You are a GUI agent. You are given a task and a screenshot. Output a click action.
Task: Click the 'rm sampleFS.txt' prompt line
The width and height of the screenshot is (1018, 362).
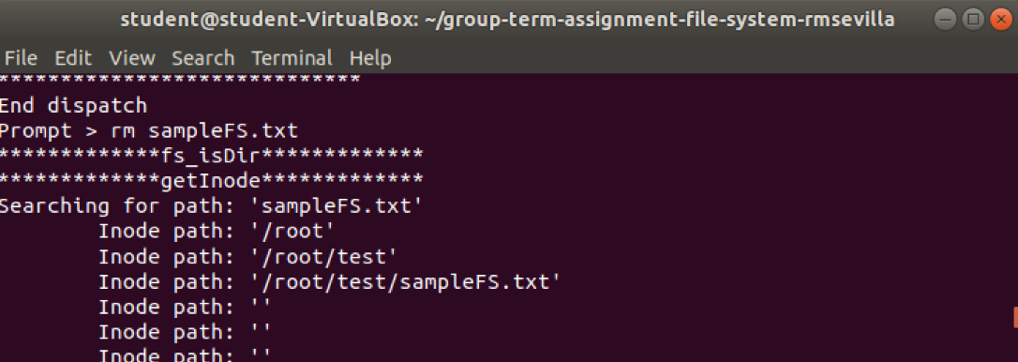click(x=149, y=130)
